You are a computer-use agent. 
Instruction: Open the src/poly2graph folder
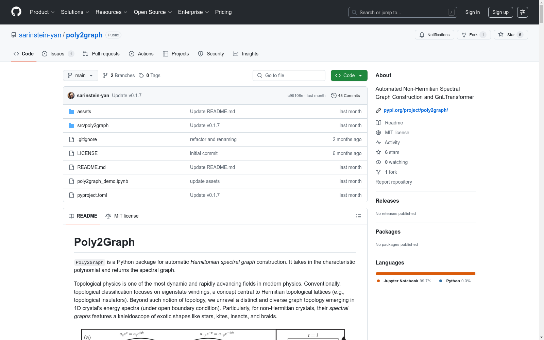point(93,125)
